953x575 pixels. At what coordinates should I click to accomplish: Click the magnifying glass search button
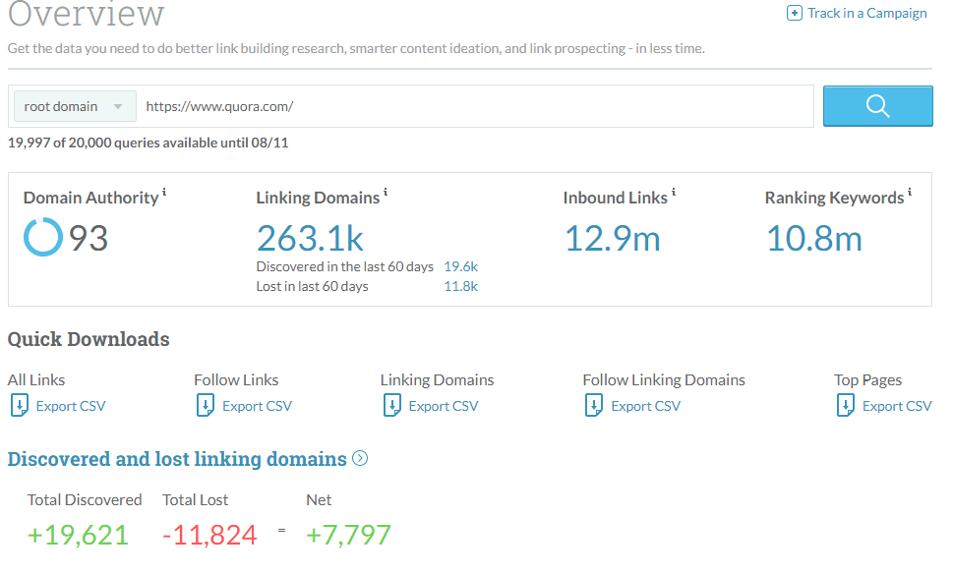click(x=877, y=106)
